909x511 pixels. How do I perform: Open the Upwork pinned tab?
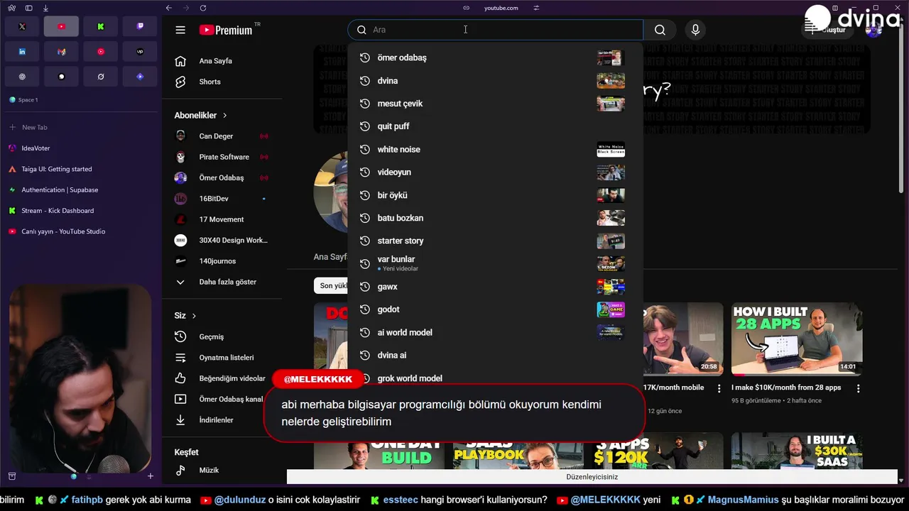140,52
